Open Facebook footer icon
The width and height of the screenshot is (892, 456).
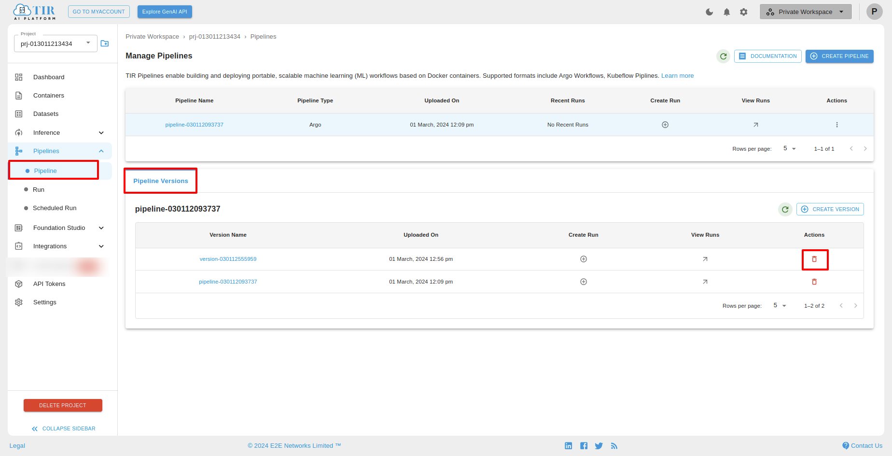[x=584, y=446]
